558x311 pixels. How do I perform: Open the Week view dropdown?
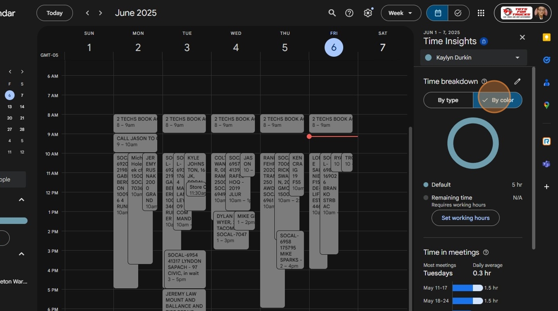click(x=401, y=13)
